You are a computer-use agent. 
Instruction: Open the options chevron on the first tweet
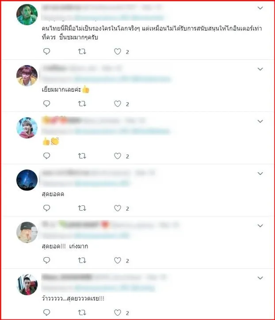pyautogui.click(x=260, y=8)
